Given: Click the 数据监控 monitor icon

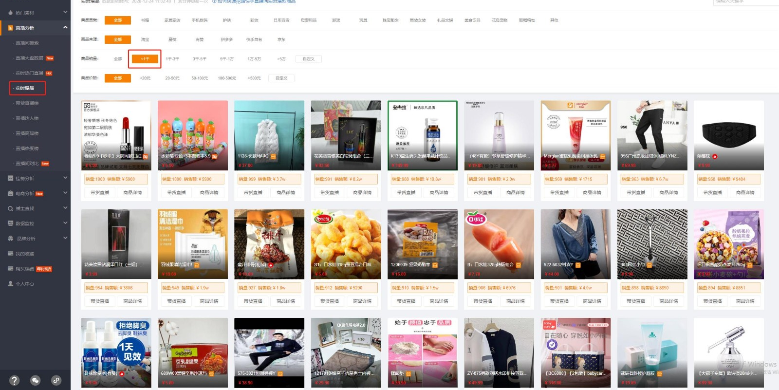Looking at the screenshot, I should click(x=10, y=223).
